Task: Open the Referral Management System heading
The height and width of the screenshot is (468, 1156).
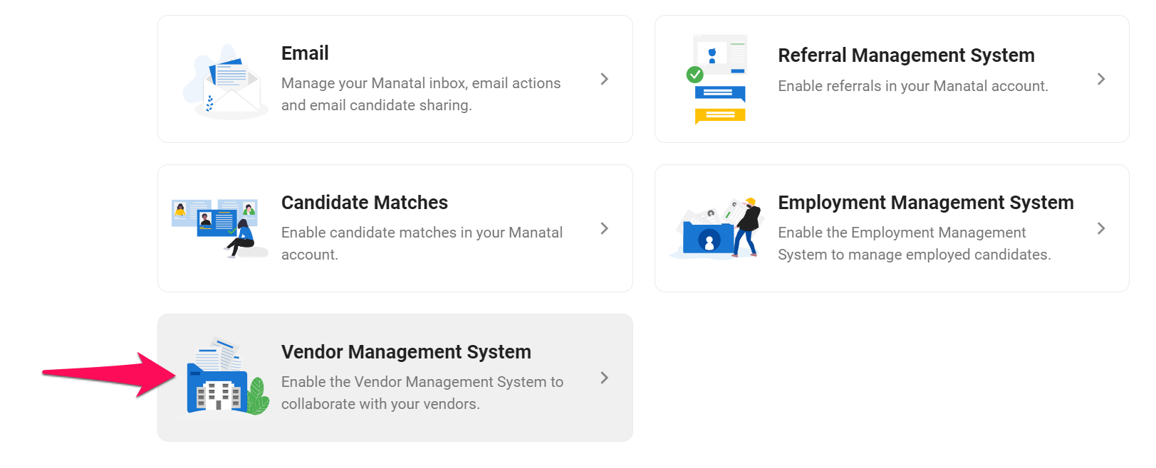Action: click(906, 55)
